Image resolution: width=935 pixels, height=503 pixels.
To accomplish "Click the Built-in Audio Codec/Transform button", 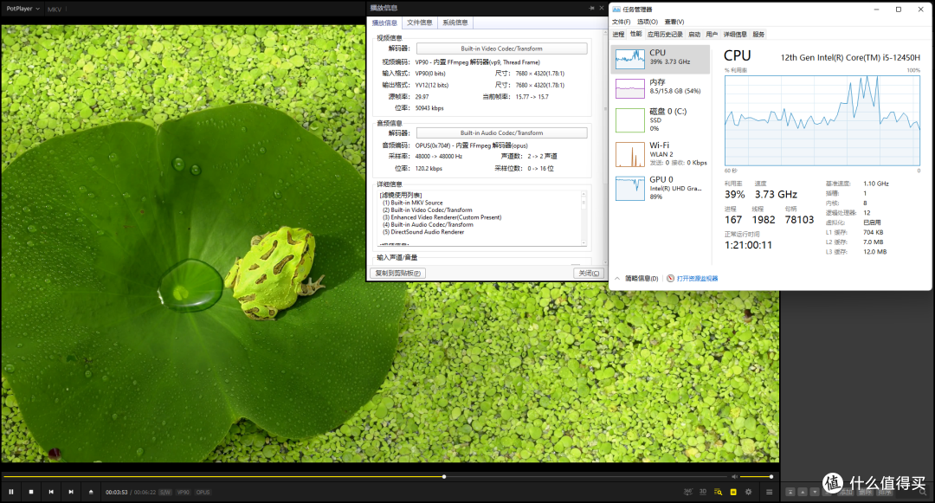I will [501, 133].
